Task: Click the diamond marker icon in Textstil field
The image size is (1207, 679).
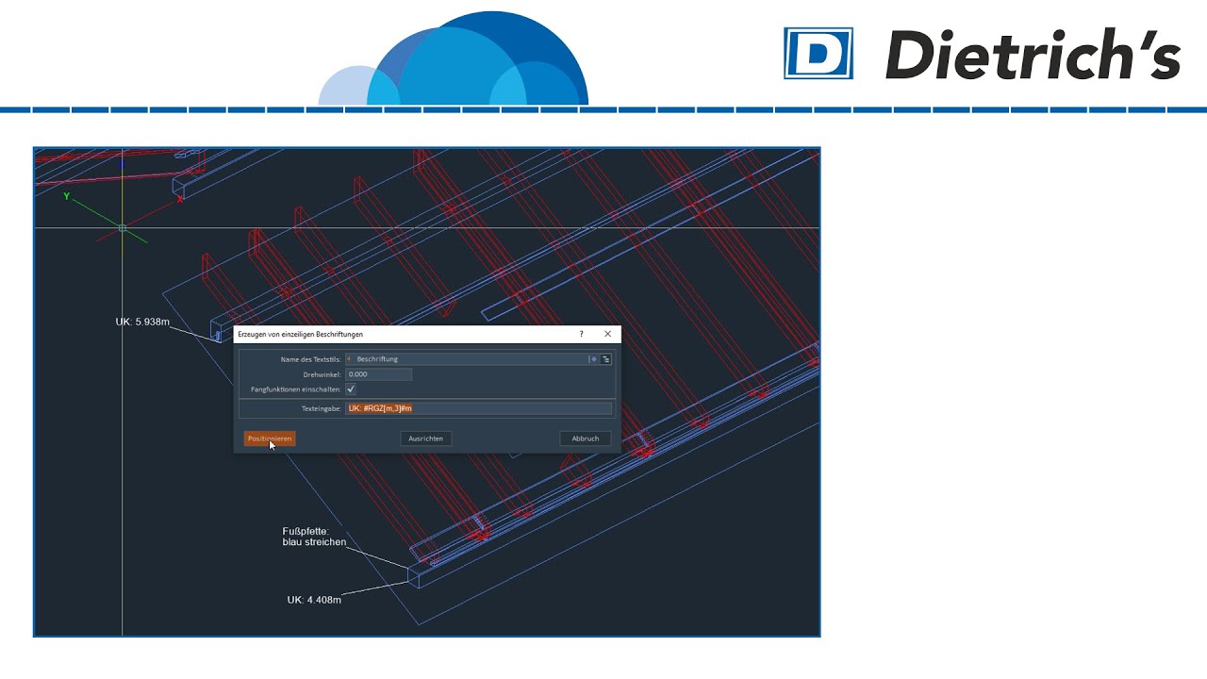Action: tap(593, 359)
